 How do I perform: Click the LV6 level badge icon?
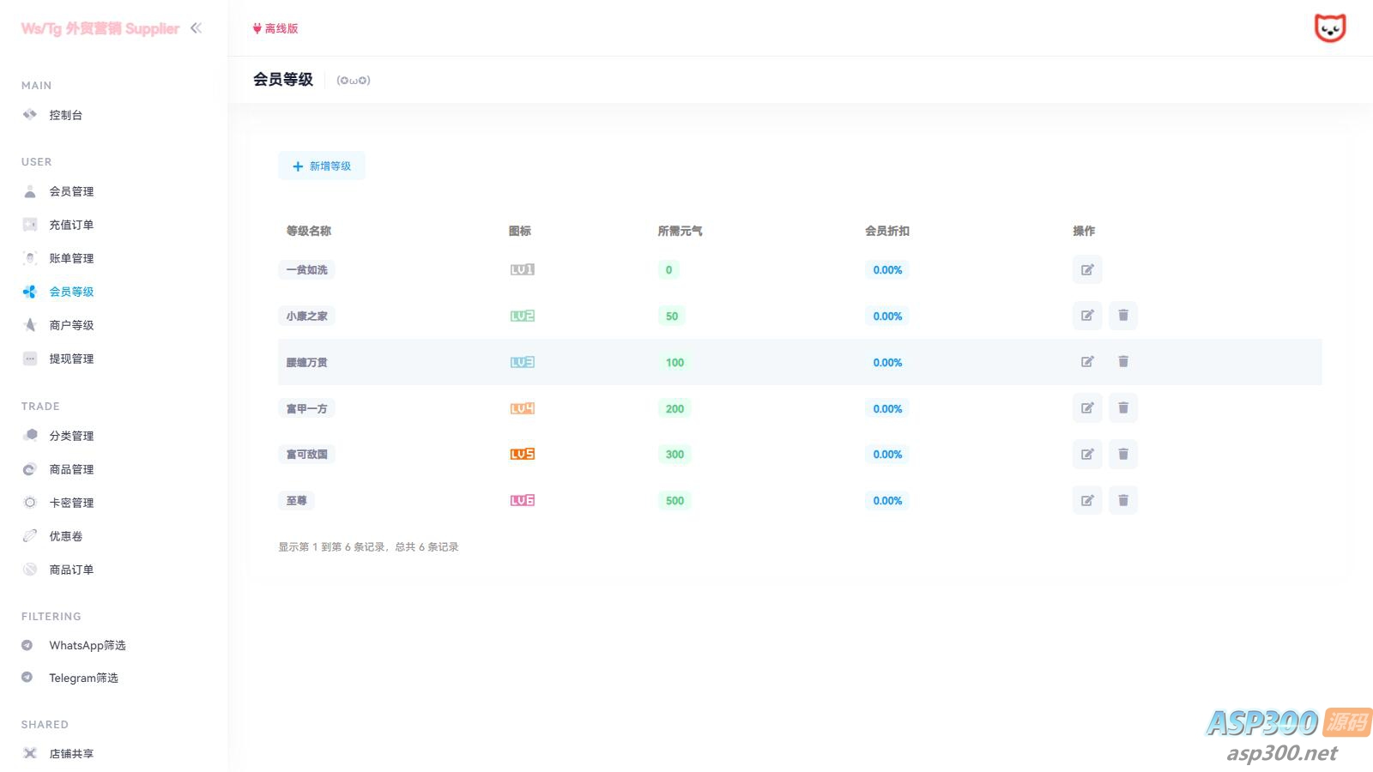pyautogui.click(x=522, y=501)
